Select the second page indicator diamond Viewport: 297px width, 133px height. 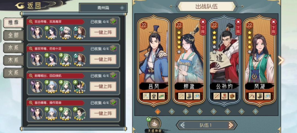click(172, 111)
